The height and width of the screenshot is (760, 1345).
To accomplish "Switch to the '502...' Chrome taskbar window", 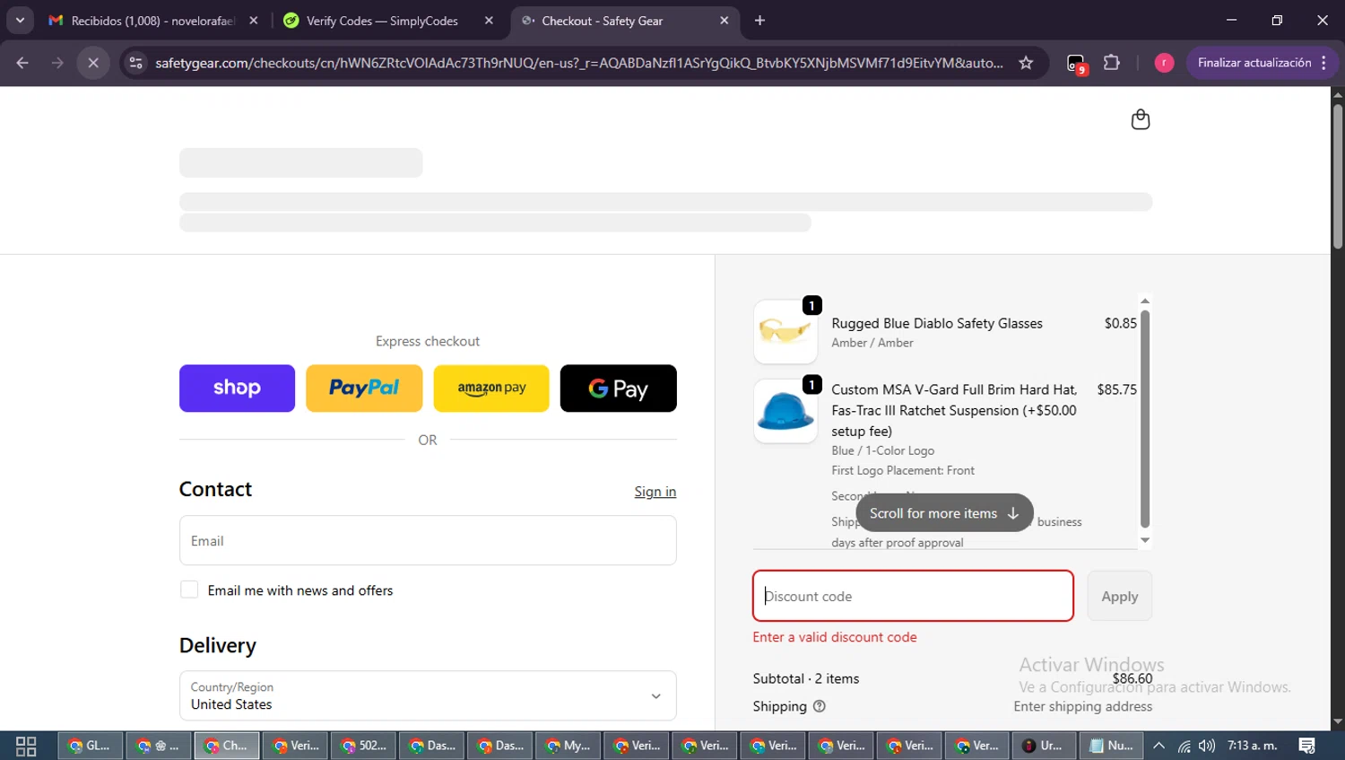I will tap(363, 746).
